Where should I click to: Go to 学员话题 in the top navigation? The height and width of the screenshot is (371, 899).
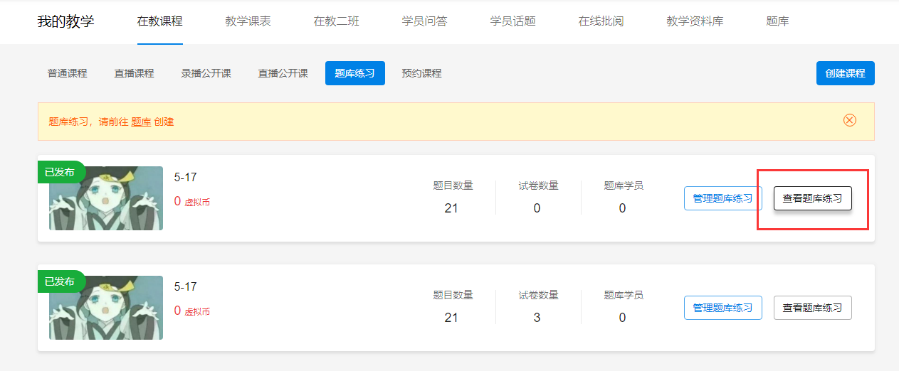(512, 21)
